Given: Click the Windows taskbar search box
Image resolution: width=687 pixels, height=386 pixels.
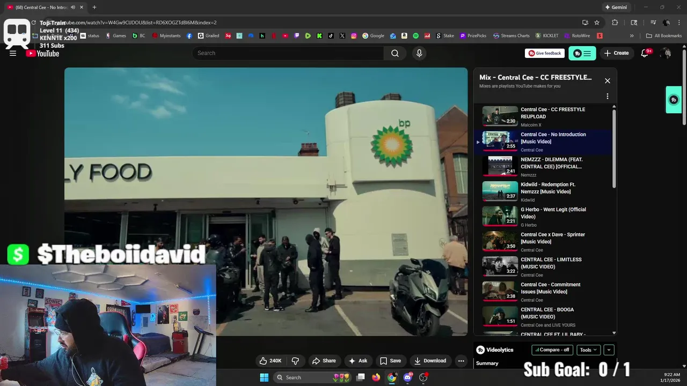Looking at the screenshot, I should [x=312, y=377].
